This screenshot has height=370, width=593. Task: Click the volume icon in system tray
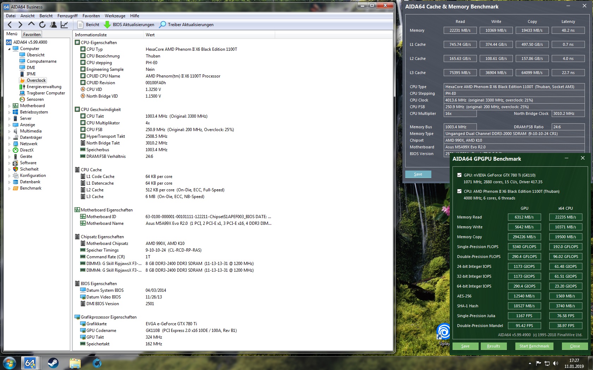point(556,363)
